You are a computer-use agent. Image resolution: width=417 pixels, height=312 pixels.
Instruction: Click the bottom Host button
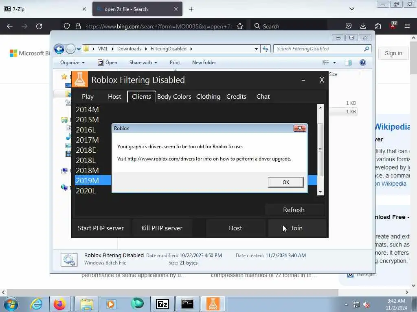click(235, 228)
